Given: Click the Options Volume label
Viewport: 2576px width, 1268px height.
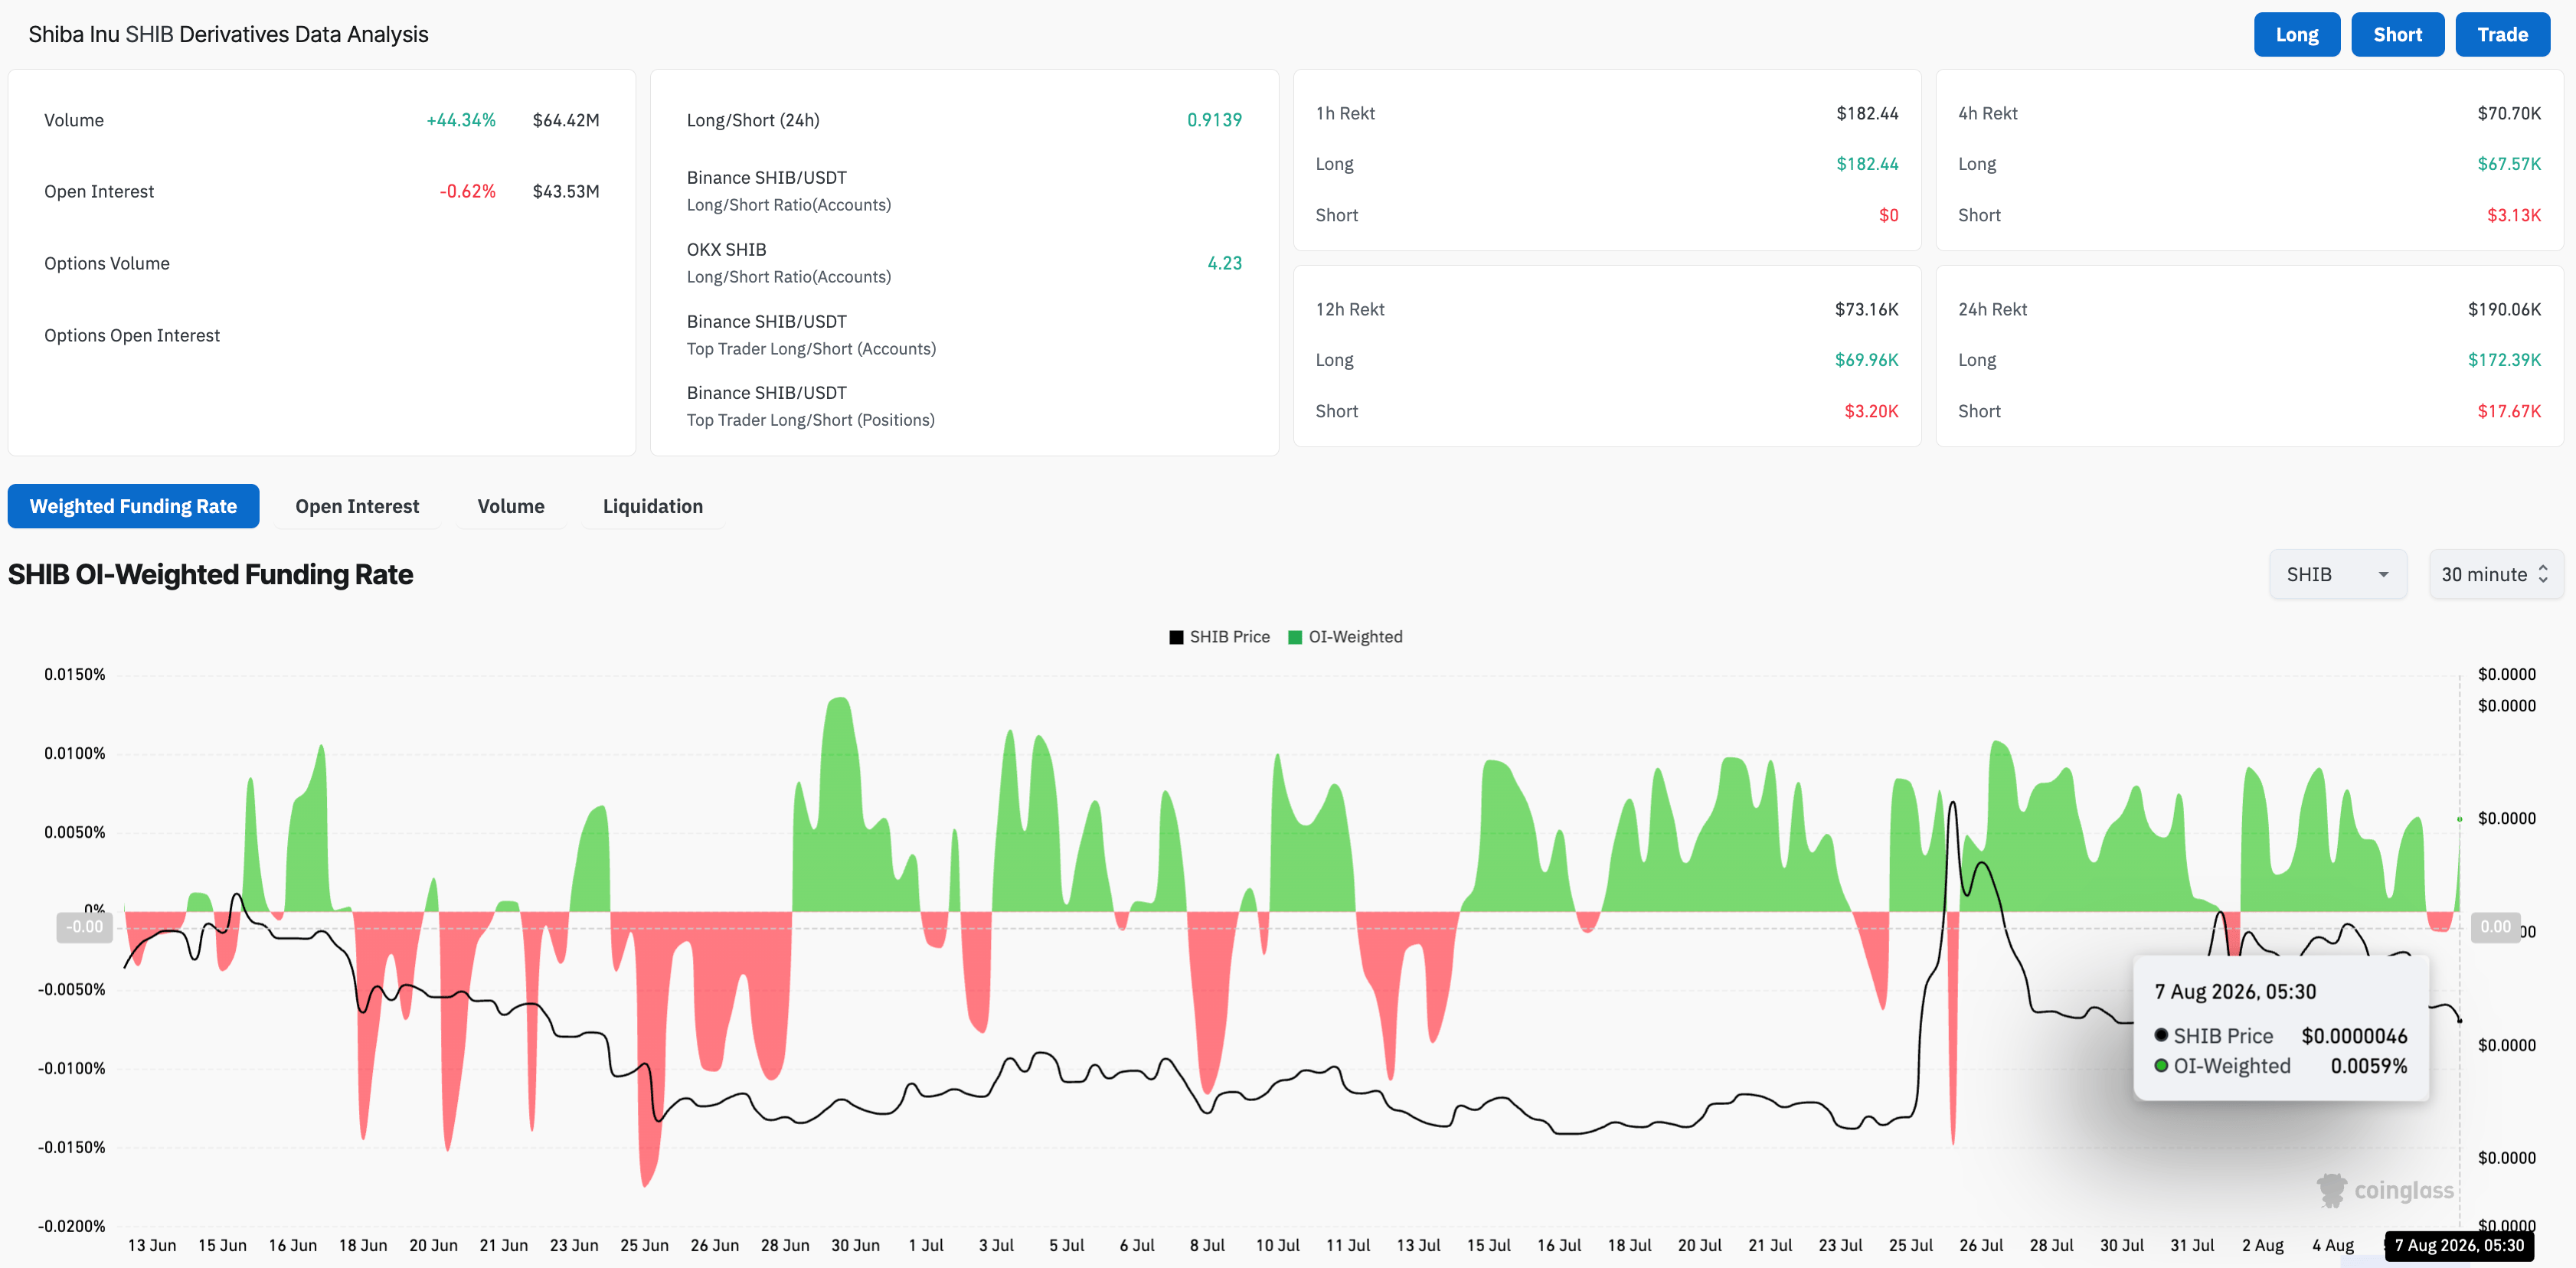Looking at the screenshot, I should 107,263.
